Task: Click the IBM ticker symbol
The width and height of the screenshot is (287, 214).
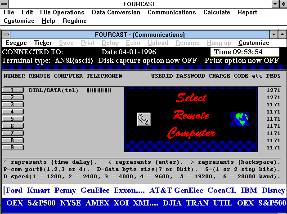Action: [249, 190]
